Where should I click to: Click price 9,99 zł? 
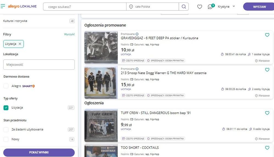click(126, 125)
